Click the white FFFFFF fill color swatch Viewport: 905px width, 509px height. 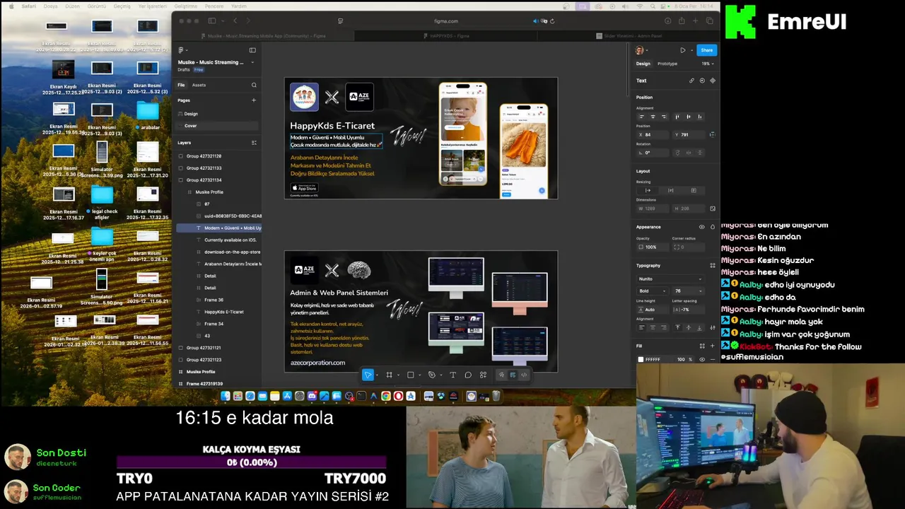[641, 359]
